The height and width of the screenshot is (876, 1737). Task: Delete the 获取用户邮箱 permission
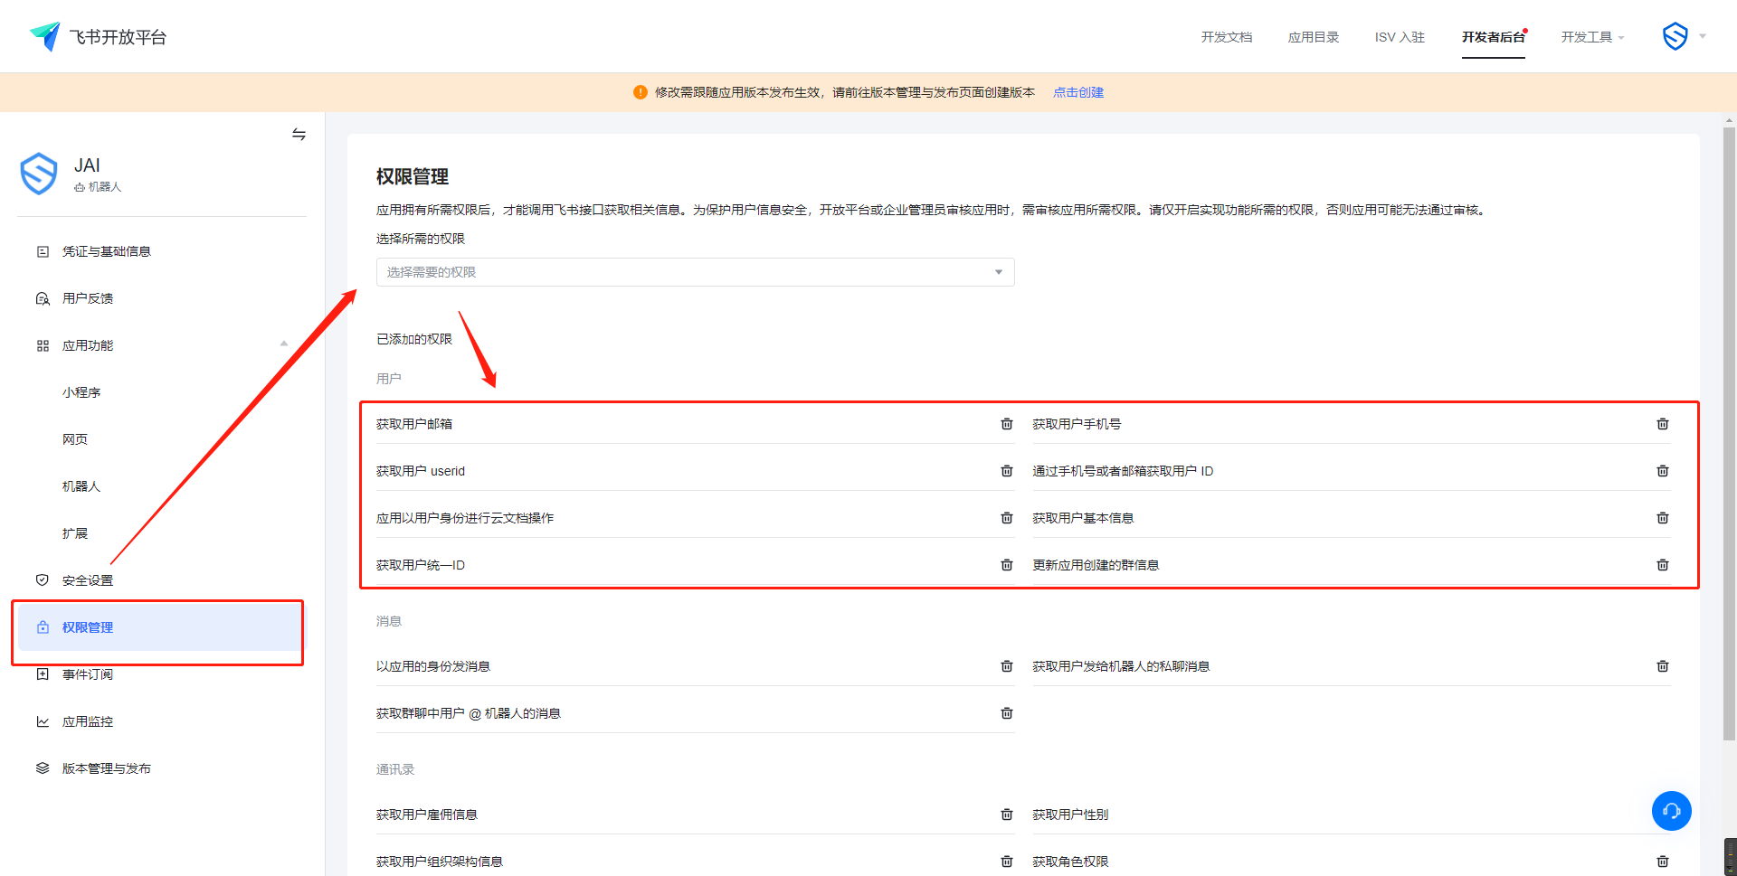(1006, 424)
